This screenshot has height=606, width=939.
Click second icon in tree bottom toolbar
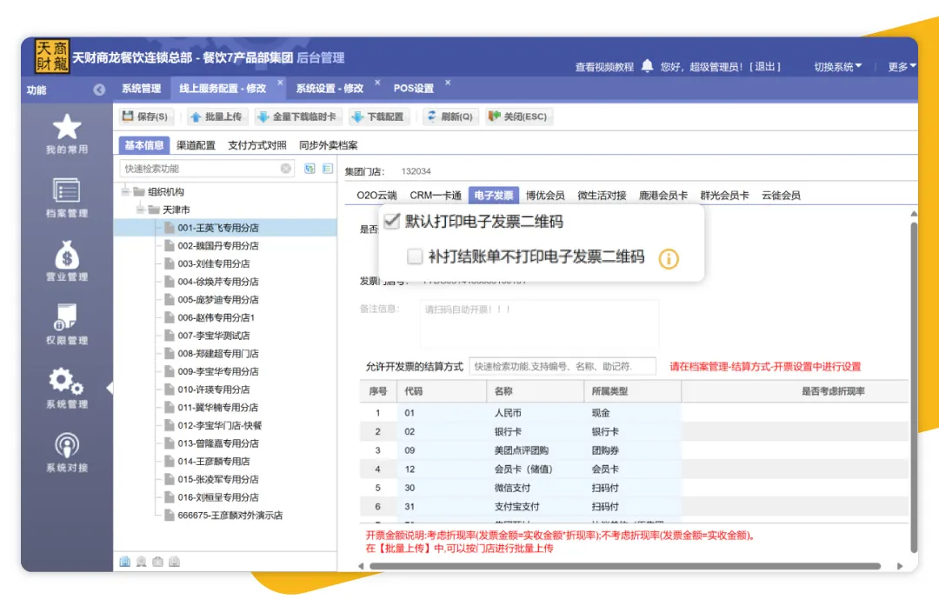142,562
